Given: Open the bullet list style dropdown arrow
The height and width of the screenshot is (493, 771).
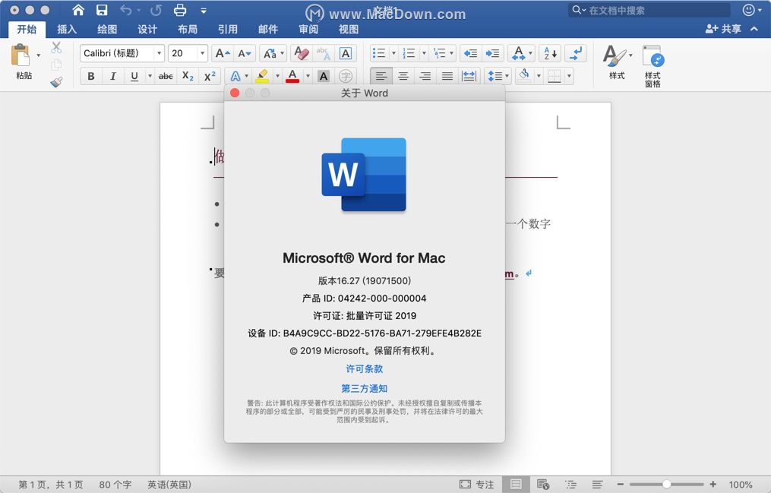Looking at the screenshot, I should click(x=393, y=53).
